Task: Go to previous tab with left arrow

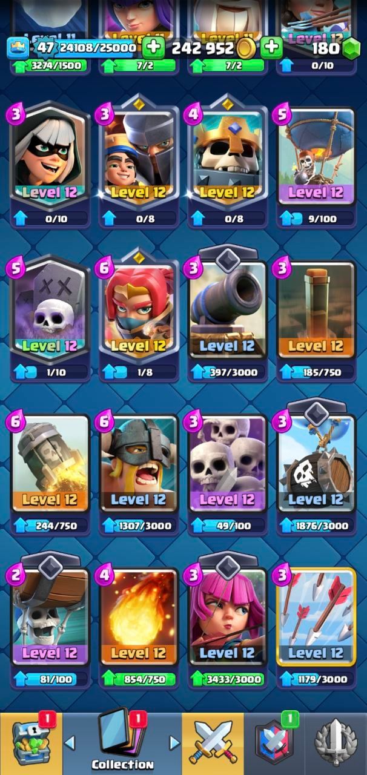Action: tap(70, 742)
